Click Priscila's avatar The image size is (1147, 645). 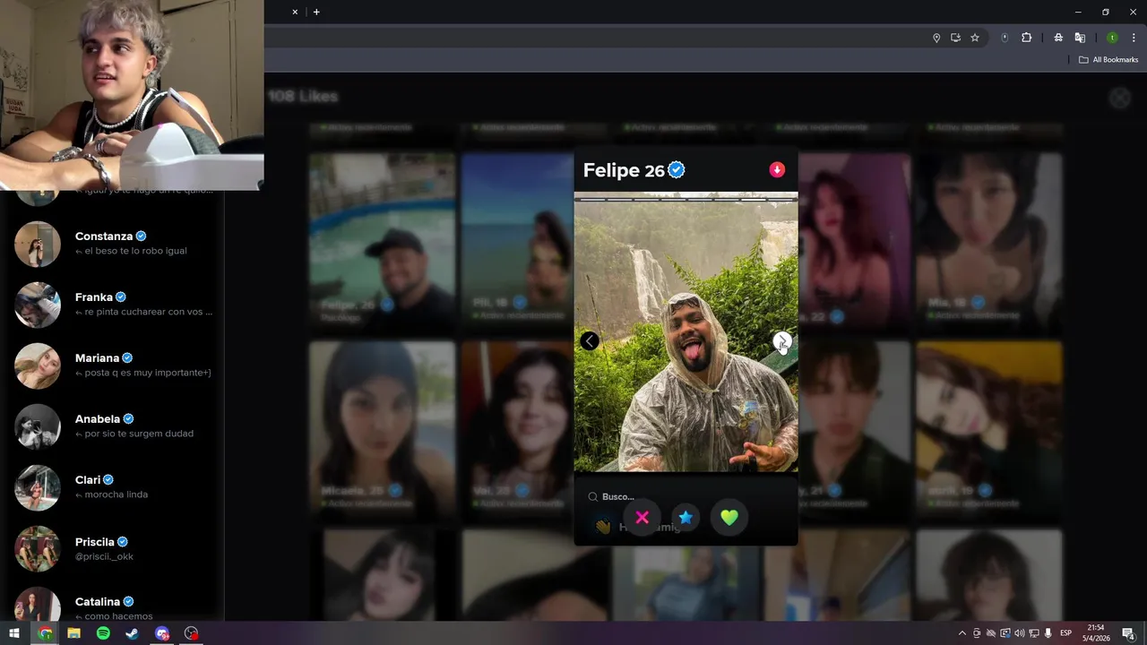(38, 549)
